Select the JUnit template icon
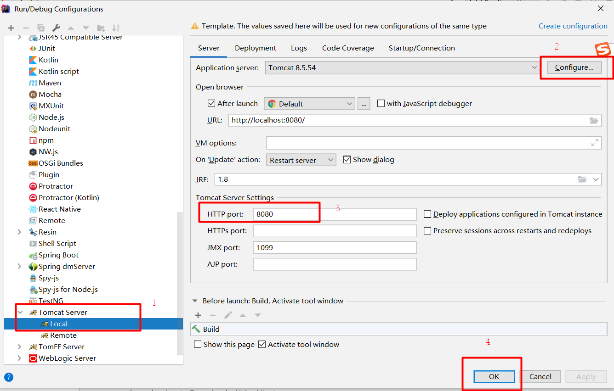Image resolution: width=614 pixels, height=391 pixels. 33,48
